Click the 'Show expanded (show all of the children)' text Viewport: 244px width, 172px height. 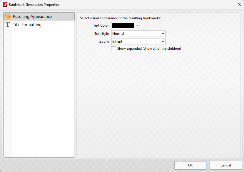coord(149,49)
